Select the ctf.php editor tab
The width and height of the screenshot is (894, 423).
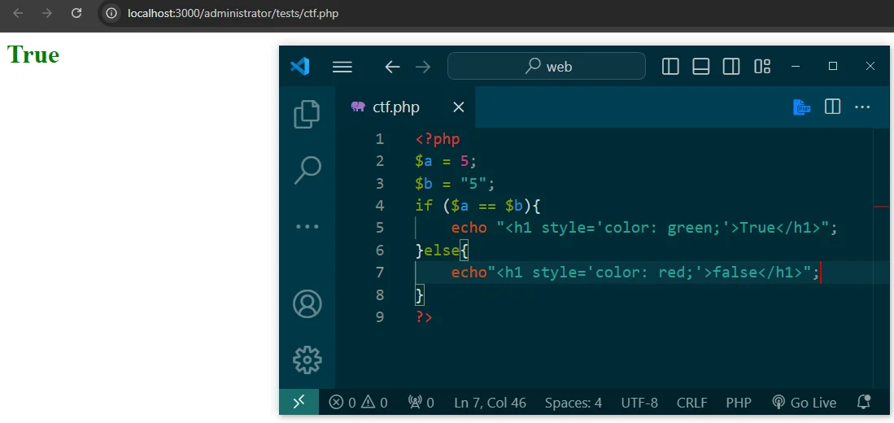tap(405, 107)
